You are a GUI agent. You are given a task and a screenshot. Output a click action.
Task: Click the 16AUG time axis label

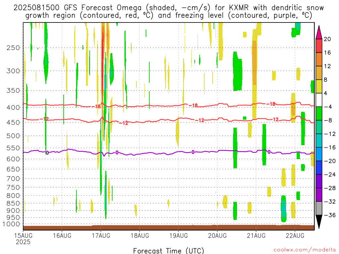pos(62,235)
